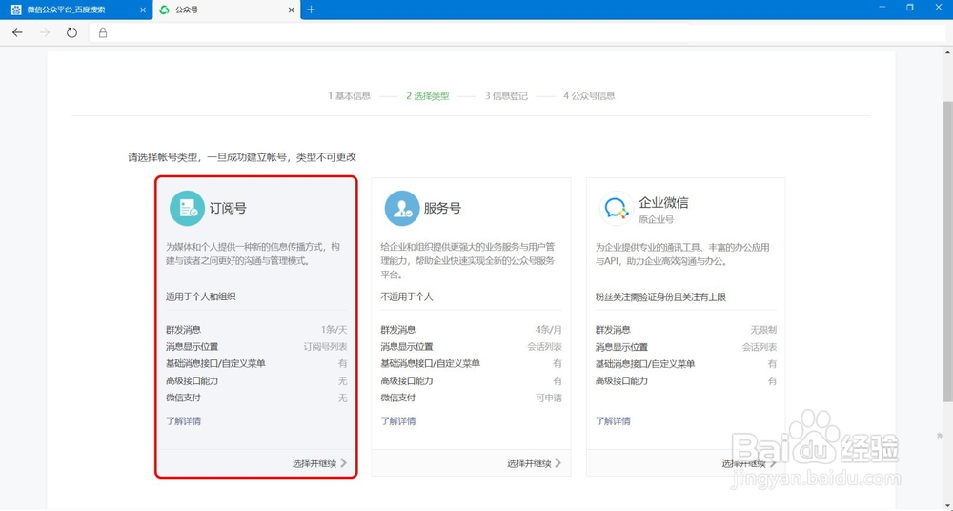The height and width of the screenshot is (511, 953).
Task: Click the chevron arrow in 订阅号 footer
Action: tap(343, 463)
